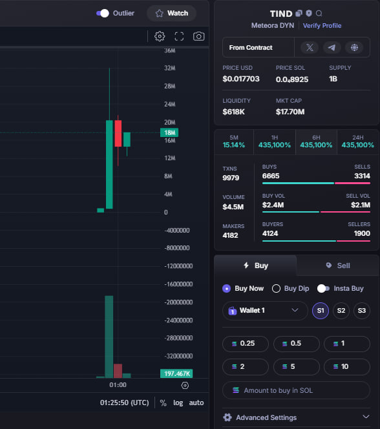This screenshot has height=429, width=380.
Task: Click the From Contract button
Action: (259, 48)
